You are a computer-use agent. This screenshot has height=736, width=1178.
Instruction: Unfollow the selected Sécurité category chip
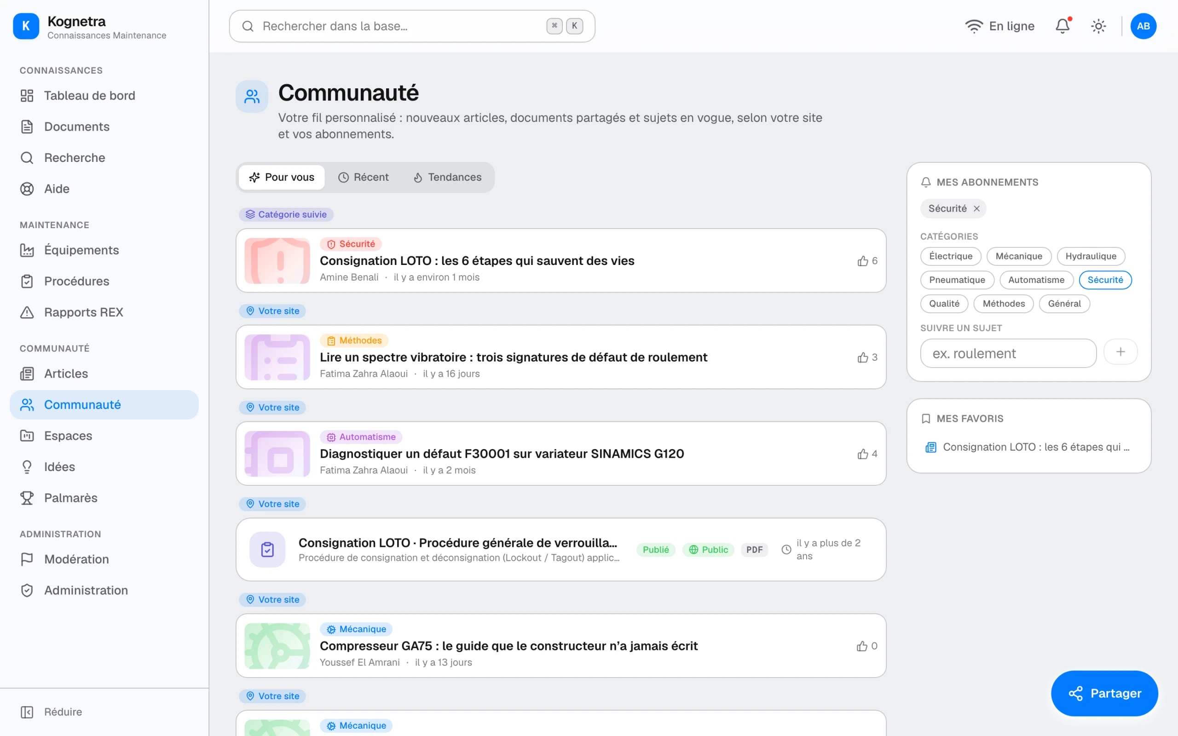tap(1105, 281)
